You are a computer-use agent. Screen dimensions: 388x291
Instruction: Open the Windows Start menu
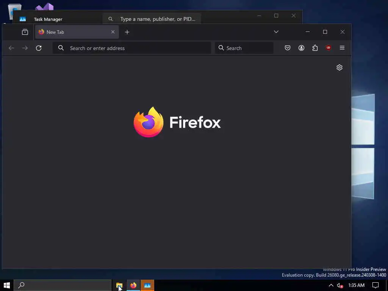click(7, 285)
